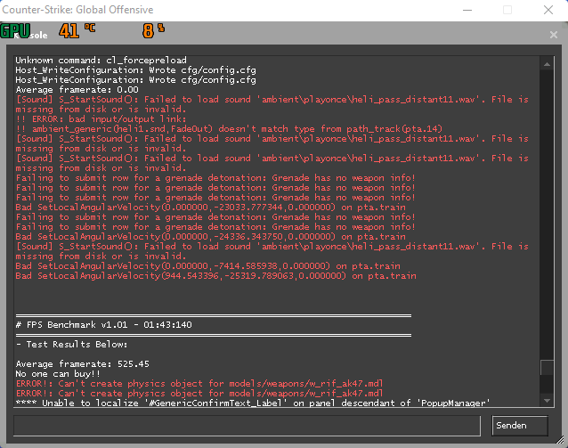Click the console scrollbar thumb
The image size is (568, 448).
pos(547,368)
